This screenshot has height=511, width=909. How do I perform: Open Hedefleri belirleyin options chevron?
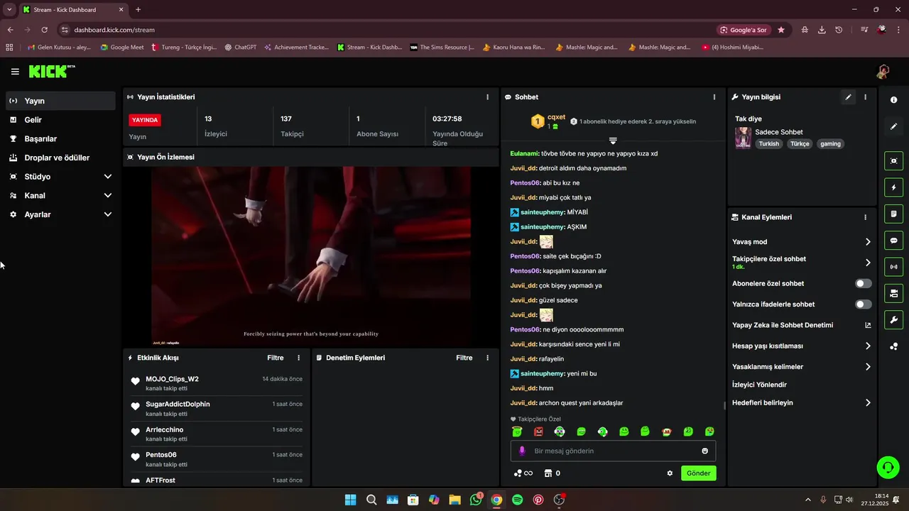868,402
